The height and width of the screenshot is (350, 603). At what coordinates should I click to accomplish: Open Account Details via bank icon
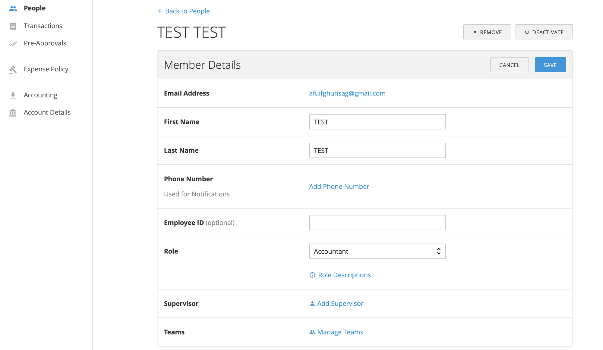pos(13,112)
